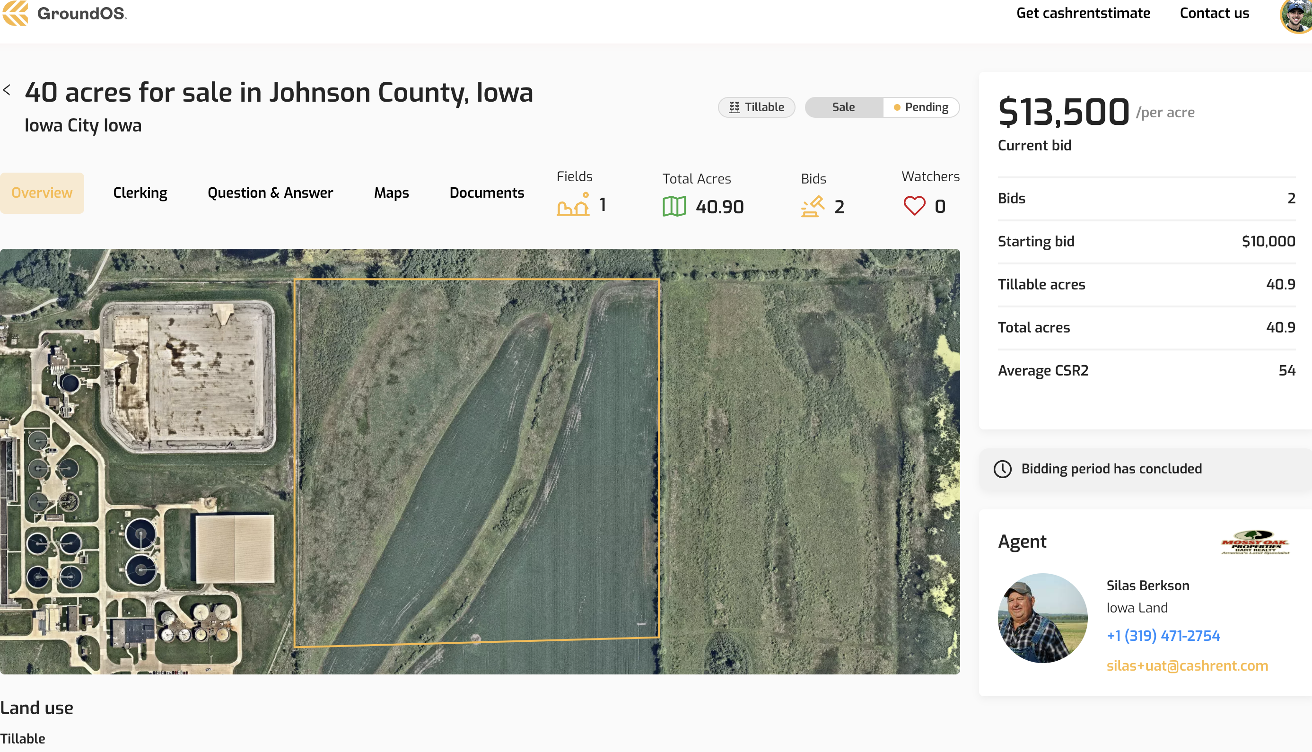Call agent phone number +1 (319) 471-2754

point(1163,635)
